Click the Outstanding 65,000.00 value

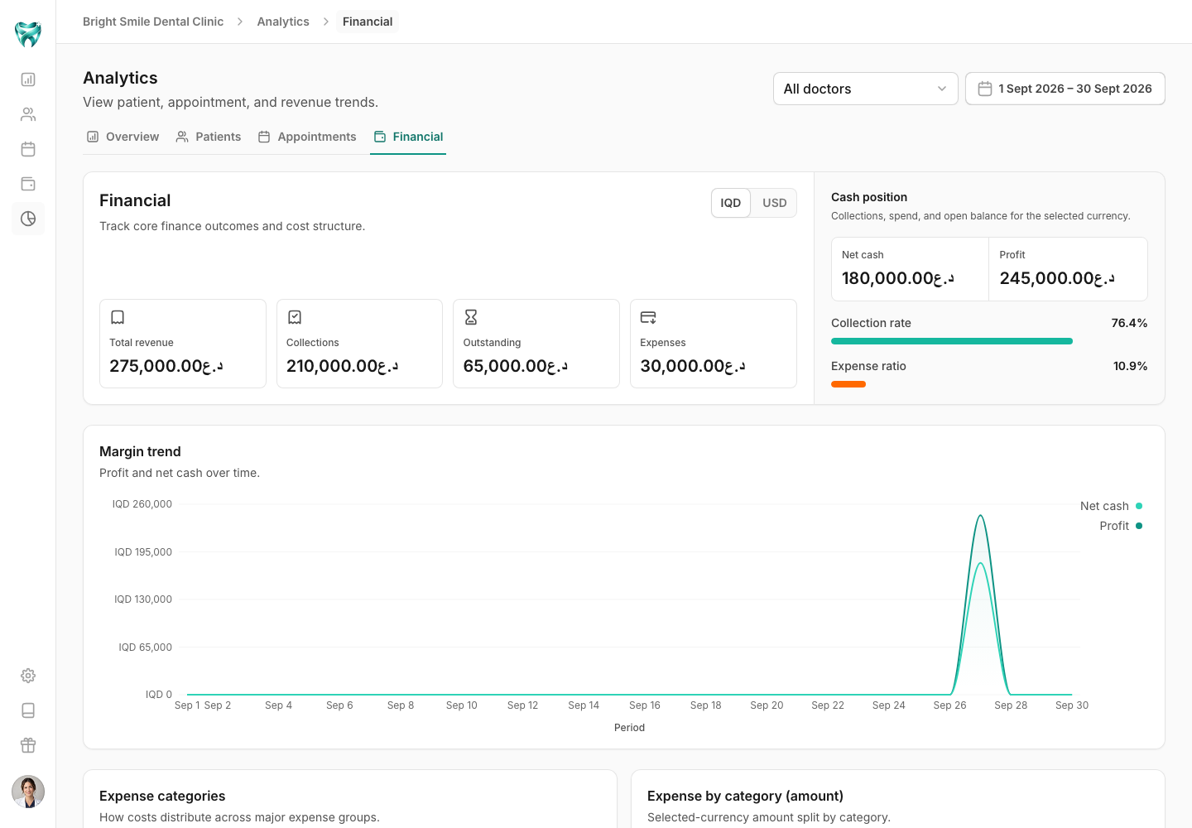coord(516,366)
